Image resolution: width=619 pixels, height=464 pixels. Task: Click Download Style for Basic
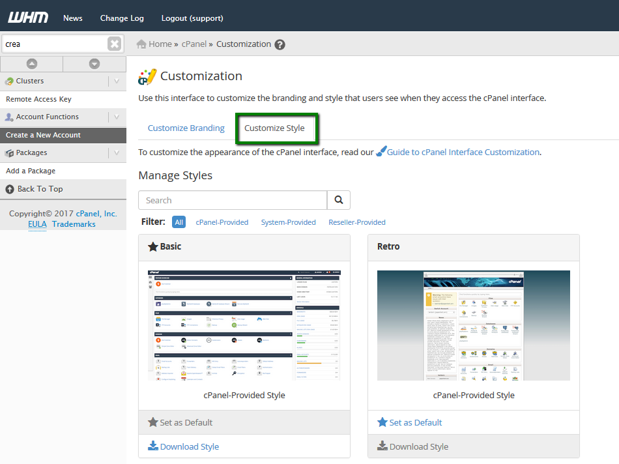pyautogui.click(x=190, y=446)
